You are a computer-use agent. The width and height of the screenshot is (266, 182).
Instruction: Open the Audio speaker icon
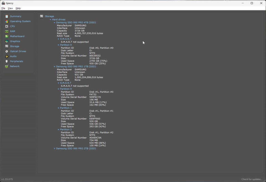coord(7,56)
